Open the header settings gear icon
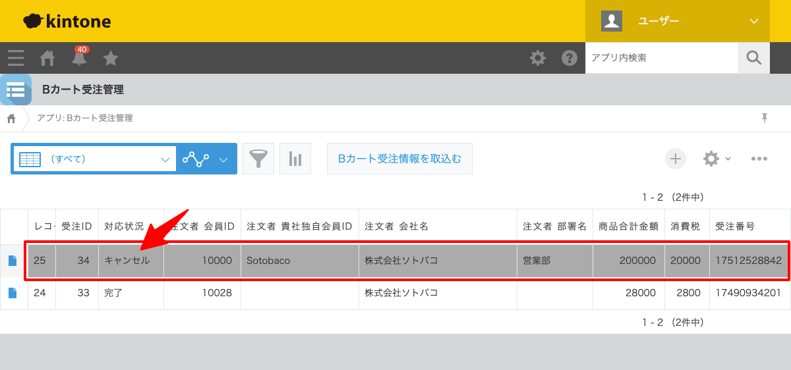The image size is (791, 370). (x=538, y=58)
